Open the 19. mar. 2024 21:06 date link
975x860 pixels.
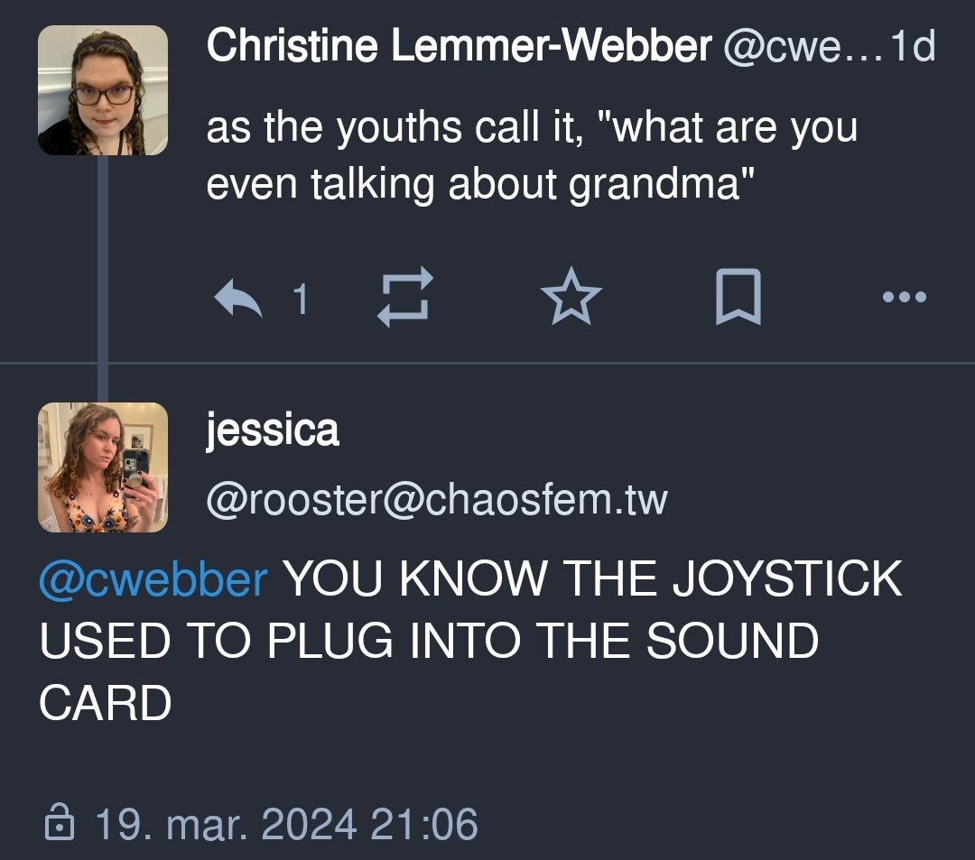pos(285,824)
